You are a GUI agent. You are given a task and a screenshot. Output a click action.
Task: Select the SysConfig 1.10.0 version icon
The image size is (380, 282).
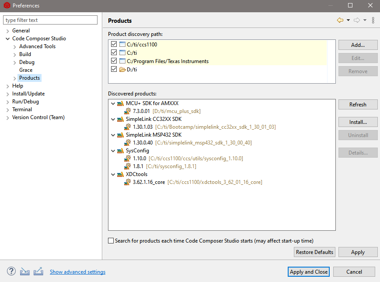(x=128, y=159)
